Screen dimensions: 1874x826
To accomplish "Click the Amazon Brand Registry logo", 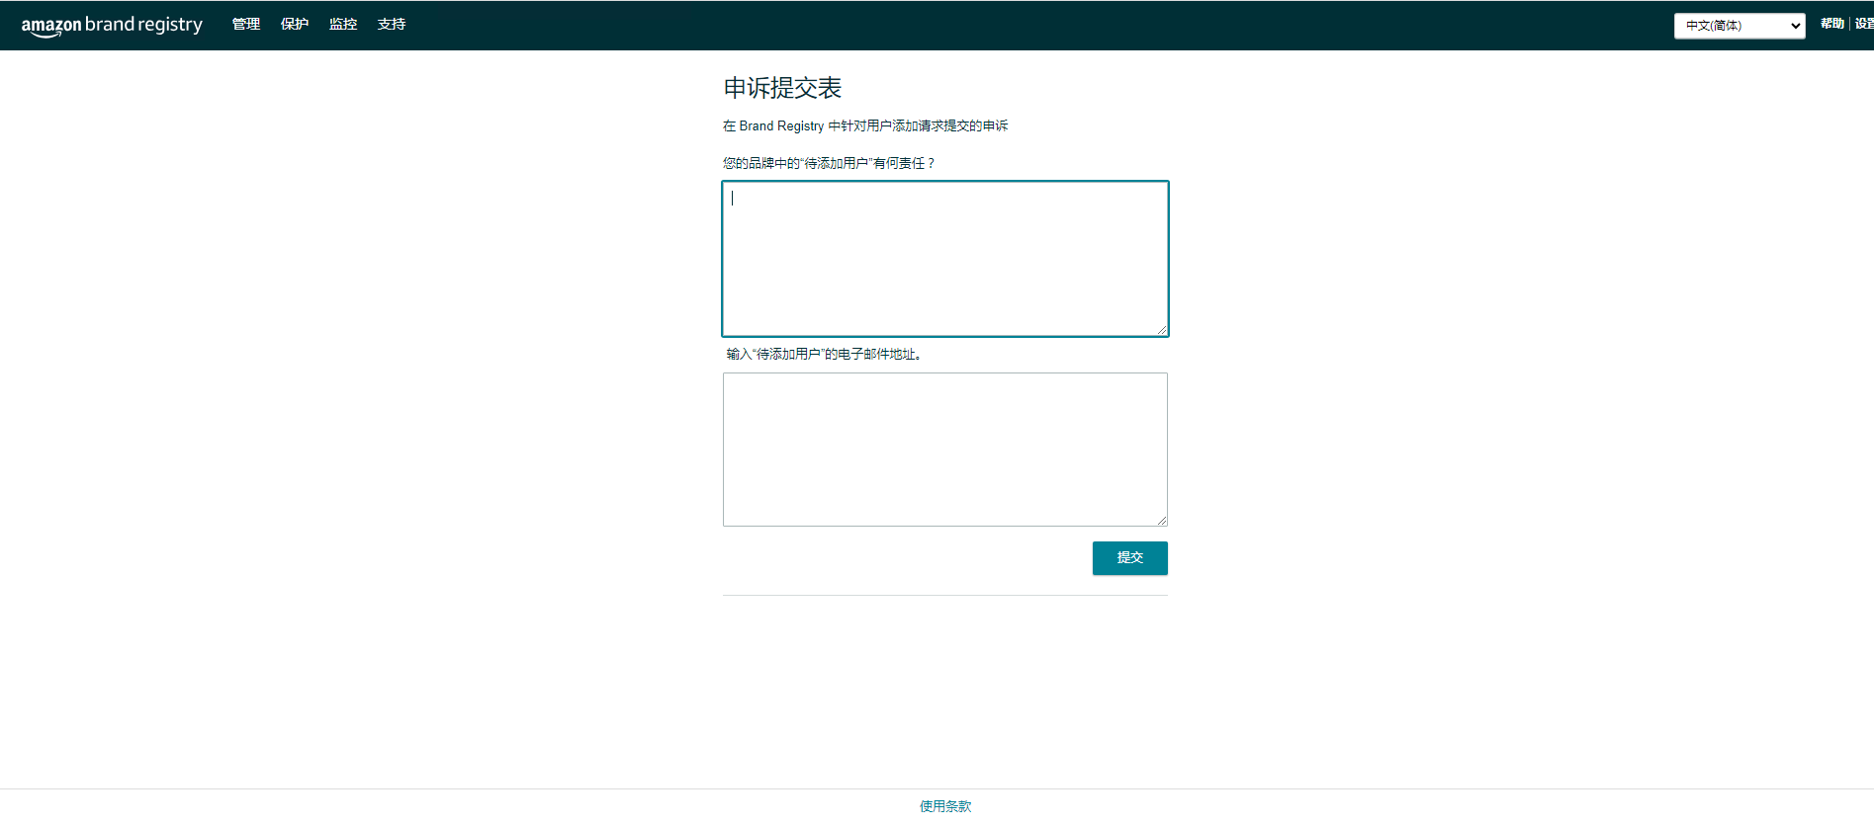I will (x=112, y=26).
